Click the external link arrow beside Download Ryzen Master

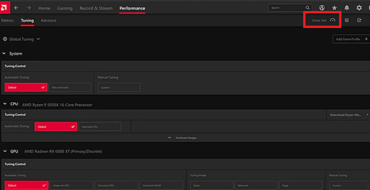(x=367, y=115)
